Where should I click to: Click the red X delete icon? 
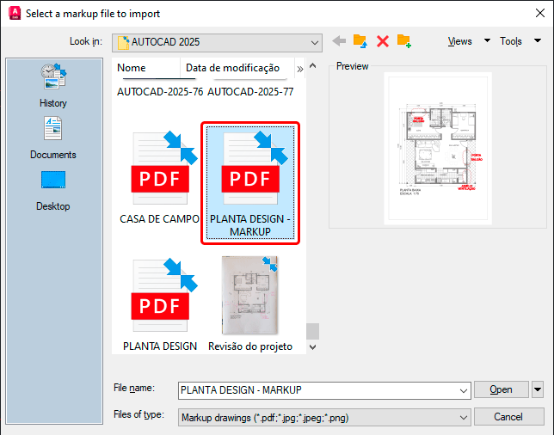(x=383, y=41)
